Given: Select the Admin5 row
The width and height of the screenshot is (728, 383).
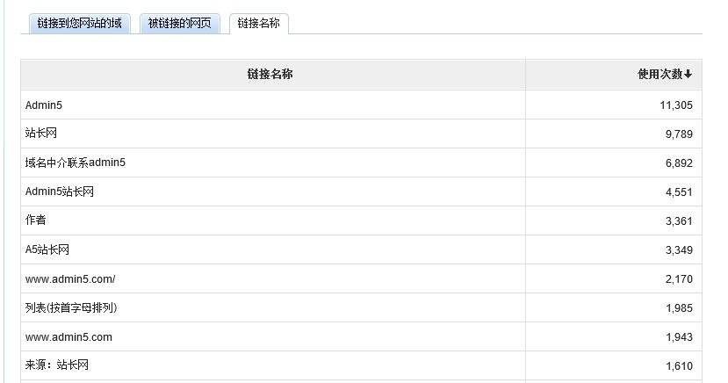Looking at the screenshot, I should pyautogui.click(x=361, y=105).
